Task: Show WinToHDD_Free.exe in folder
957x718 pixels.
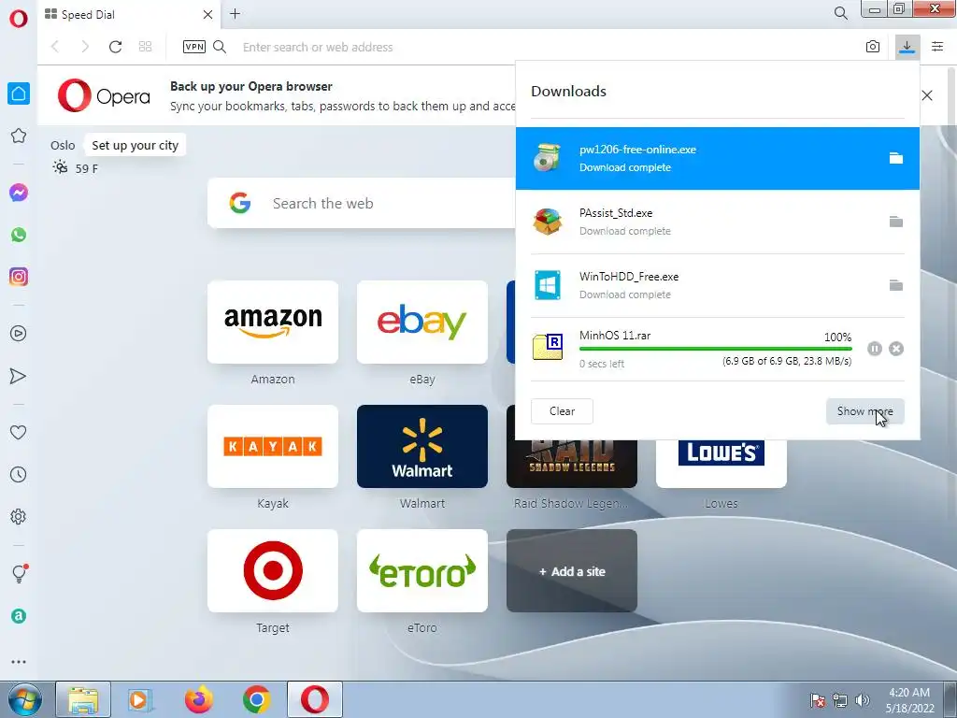Action: pyautogui.click(x=895, y=285)
